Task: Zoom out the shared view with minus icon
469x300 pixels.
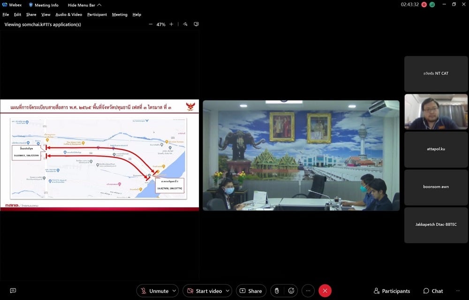Action: (x=151, y=24)
